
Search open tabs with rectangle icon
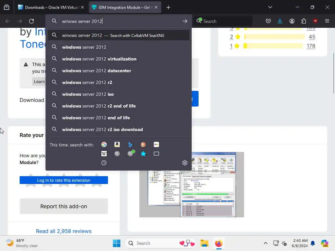(x=156, y=154)
